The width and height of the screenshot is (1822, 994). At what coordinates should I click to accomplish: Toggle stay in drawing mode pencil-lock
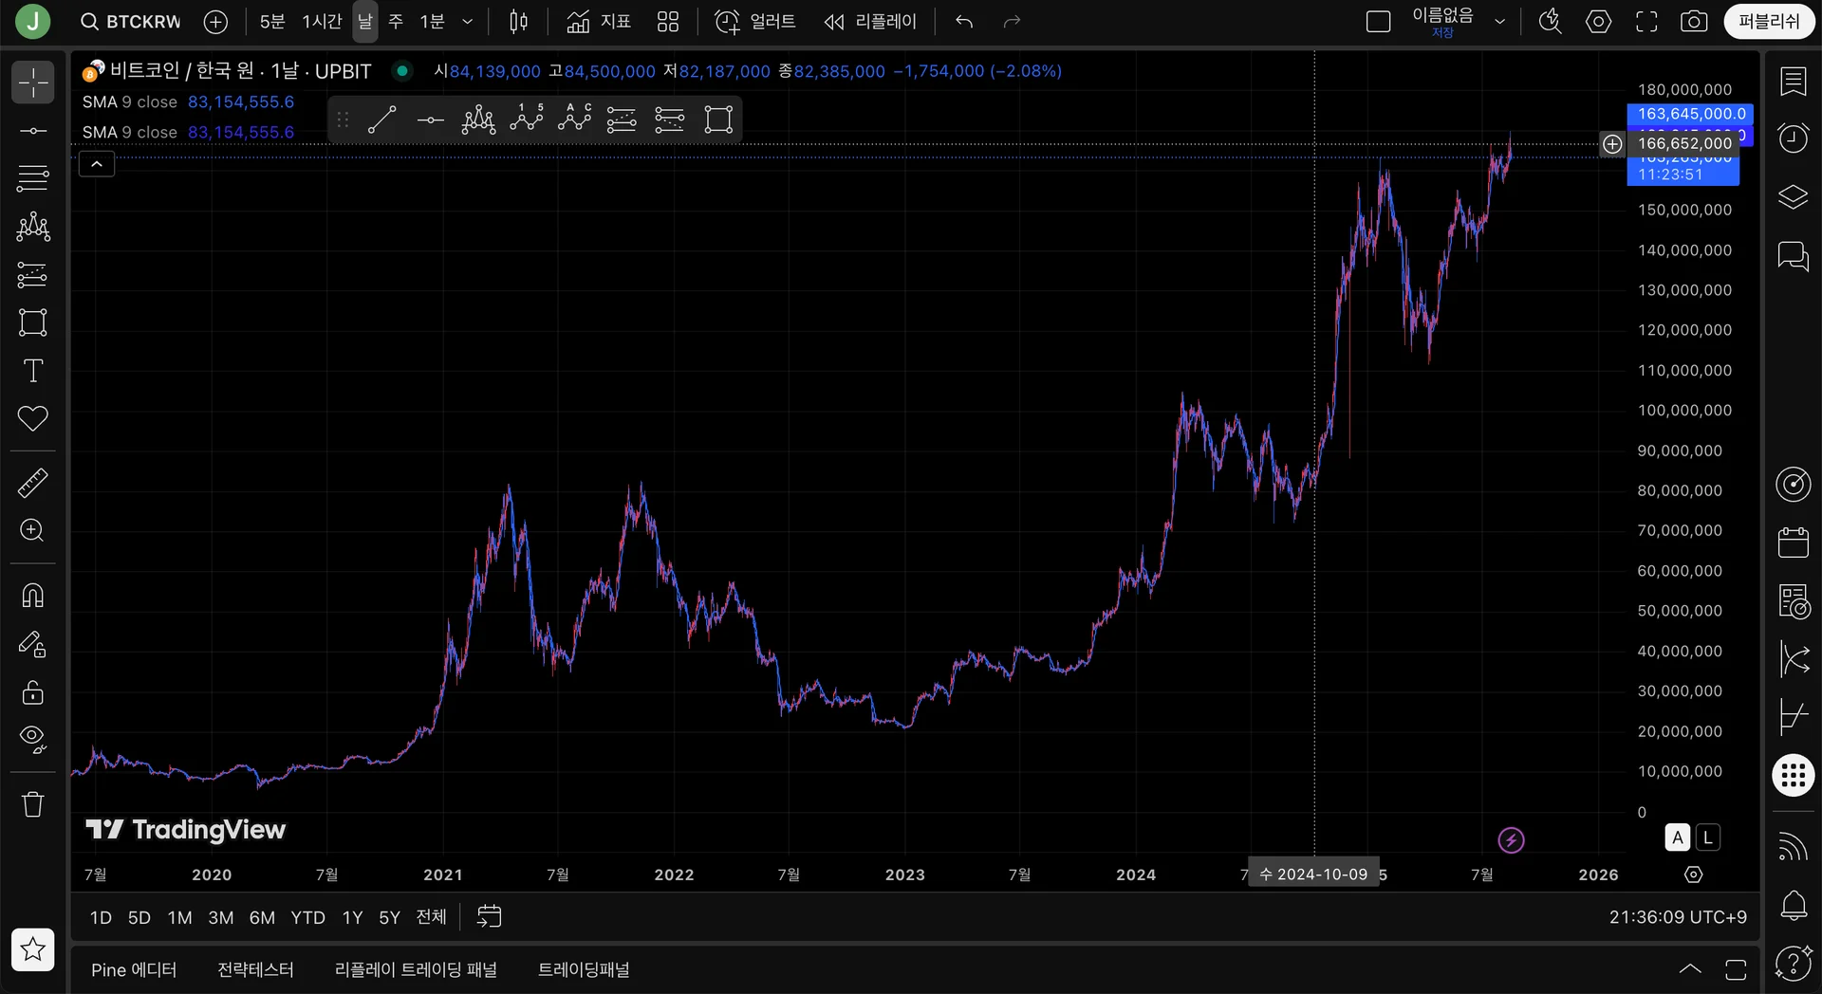[x=32, y=644]
